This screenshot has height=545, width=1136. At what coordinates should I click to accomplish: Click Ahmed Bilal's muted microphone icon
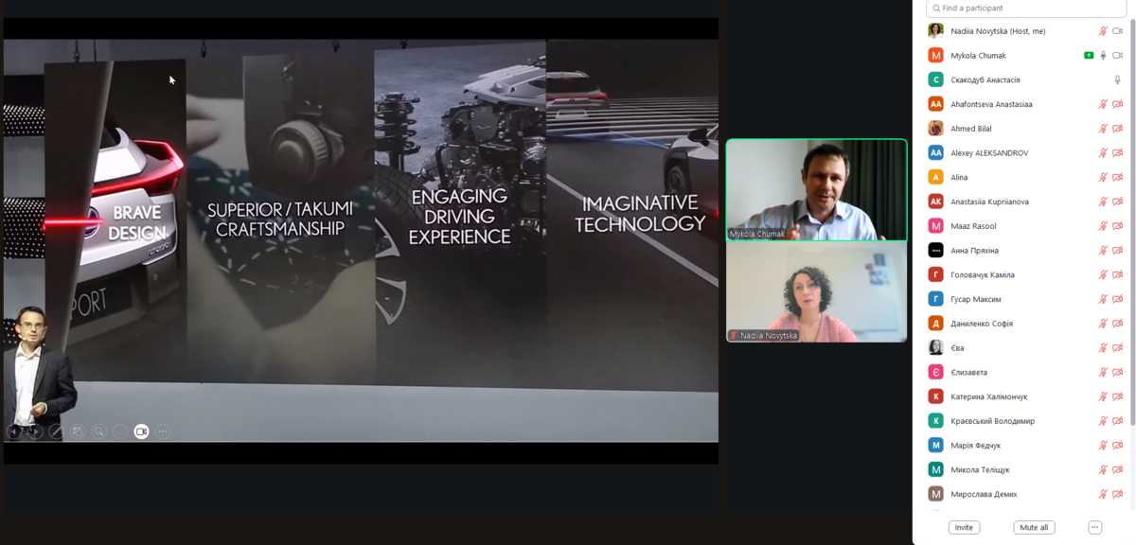coord(1103,129)
